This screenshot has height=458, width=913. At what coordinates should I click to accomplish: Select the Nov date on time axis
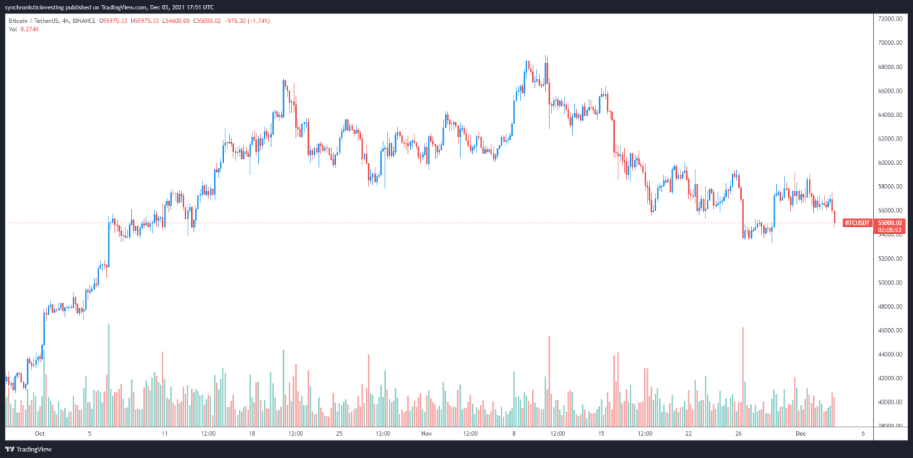[426, 433]
